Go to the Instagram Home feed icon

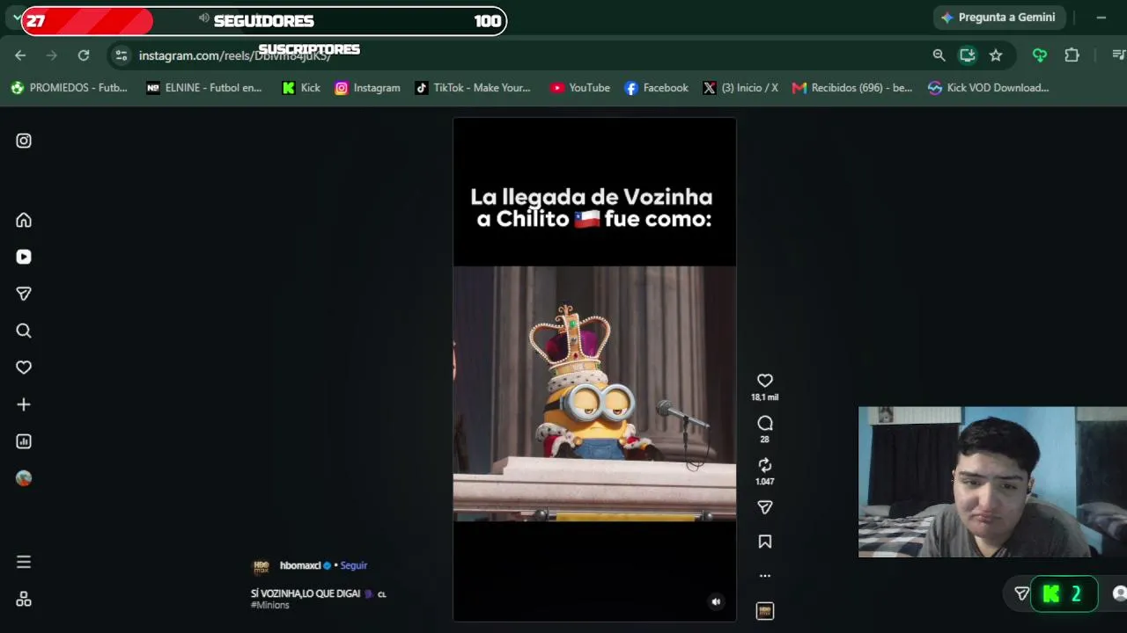(x=24, y=220)
